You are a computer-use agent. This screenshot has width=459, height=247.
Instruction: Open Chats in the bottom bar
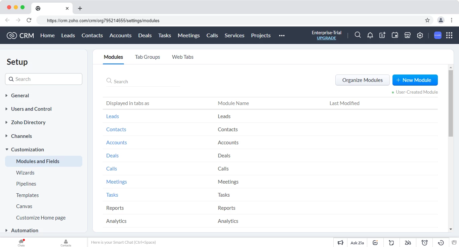pos(22,243)
